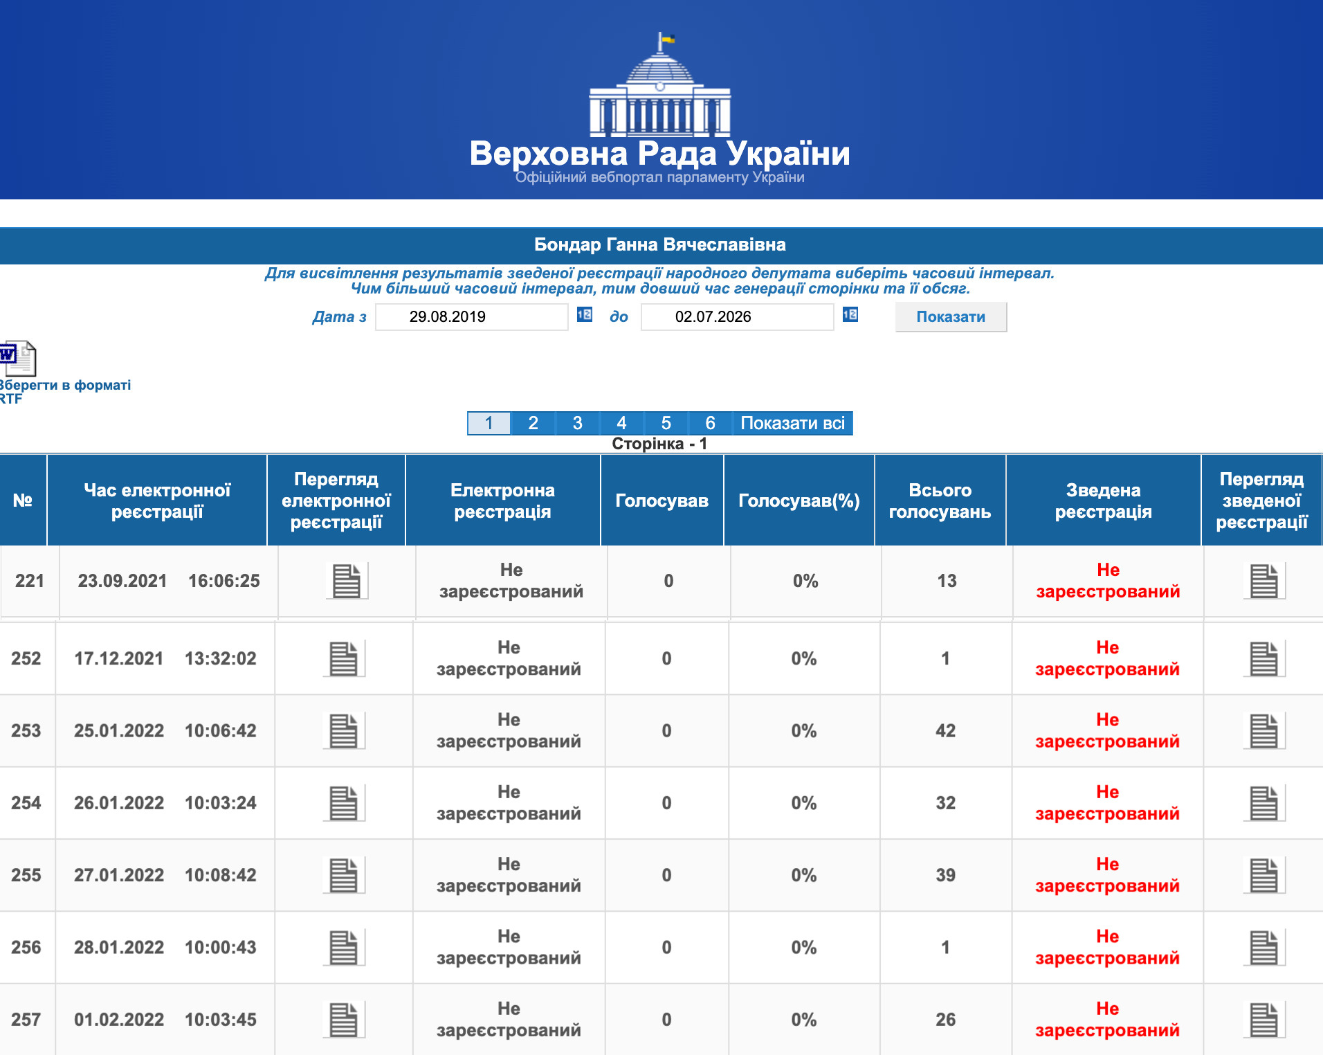View consolidated registration document for row 256
The image size is (1323, 1055).
point(1264,947)
